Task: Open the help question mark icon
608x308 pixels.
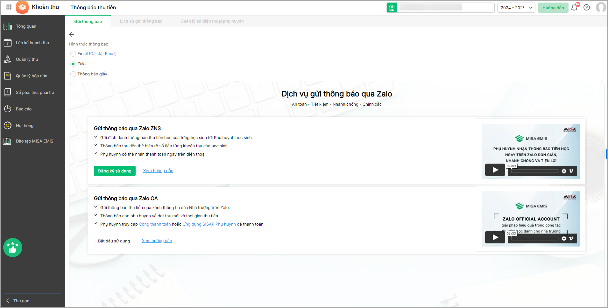Action: [x=587, y=8]
